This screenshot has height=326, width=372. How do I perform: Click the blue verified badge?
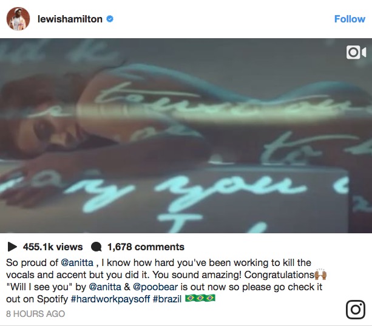(110, 19)
